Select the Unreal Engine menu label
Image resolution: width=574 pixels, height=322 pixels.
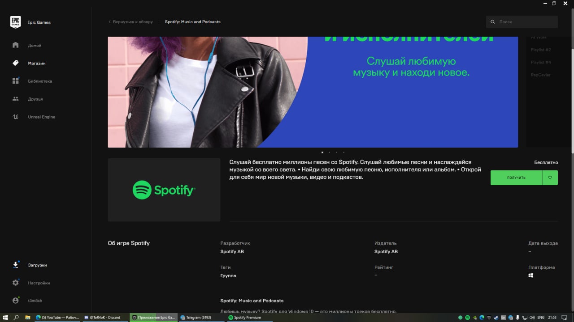[x=42, y=117]
